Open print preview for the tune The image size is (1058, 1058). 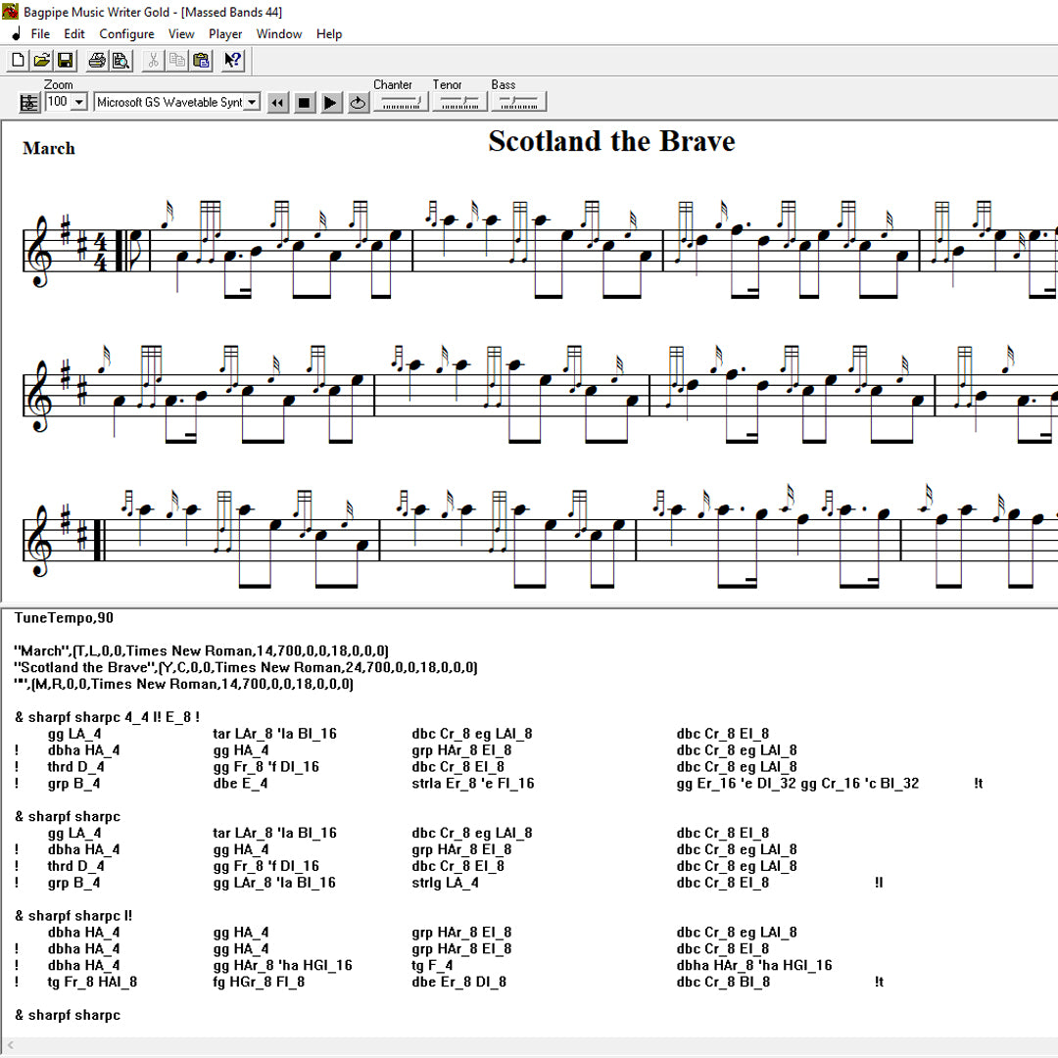[120, 60]
